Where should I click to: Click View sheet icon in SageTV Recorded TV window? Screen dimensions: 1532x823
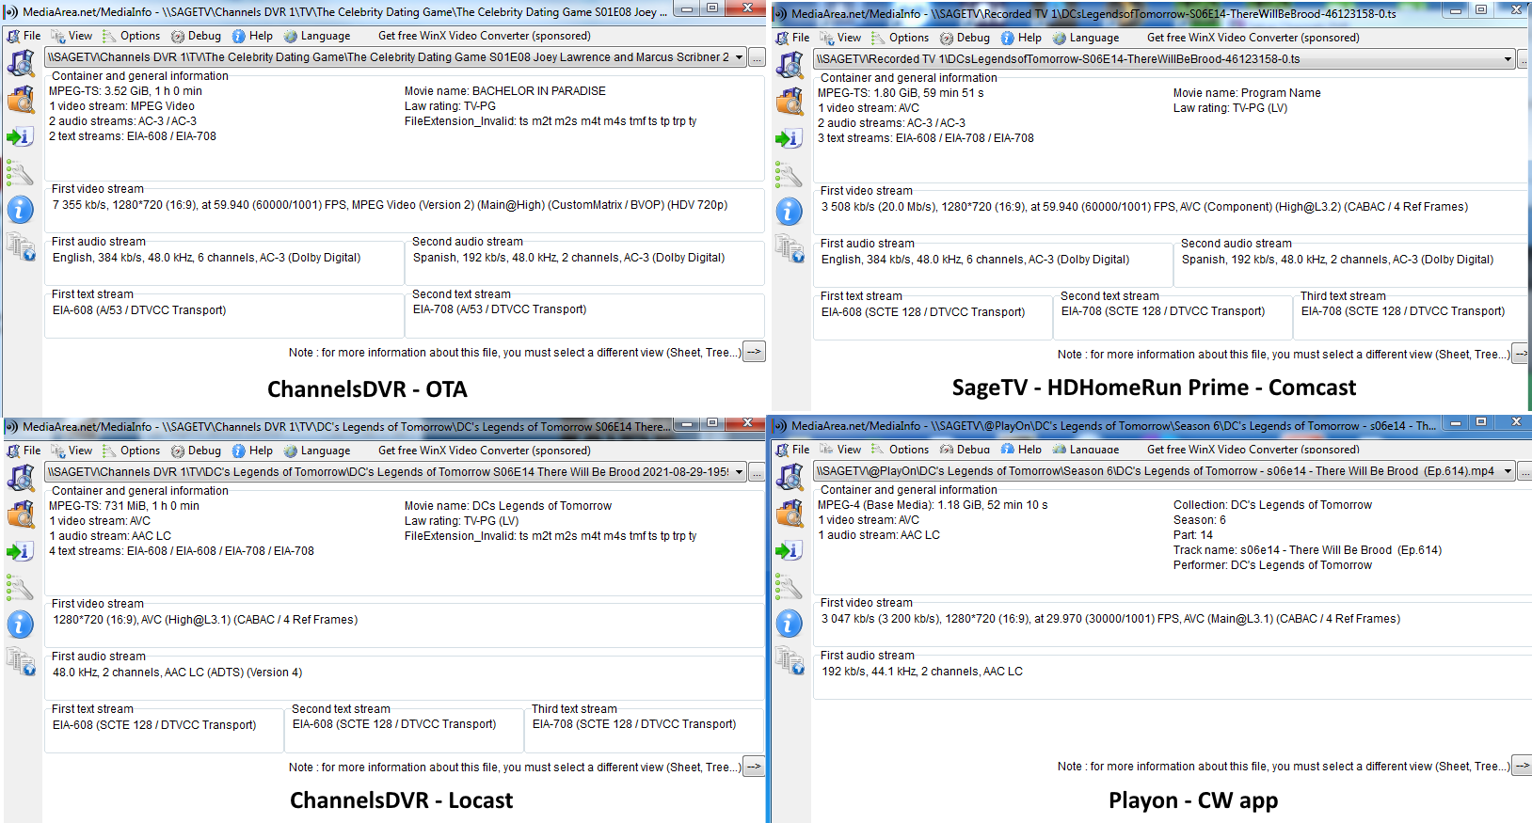click(x=789, y=249)
